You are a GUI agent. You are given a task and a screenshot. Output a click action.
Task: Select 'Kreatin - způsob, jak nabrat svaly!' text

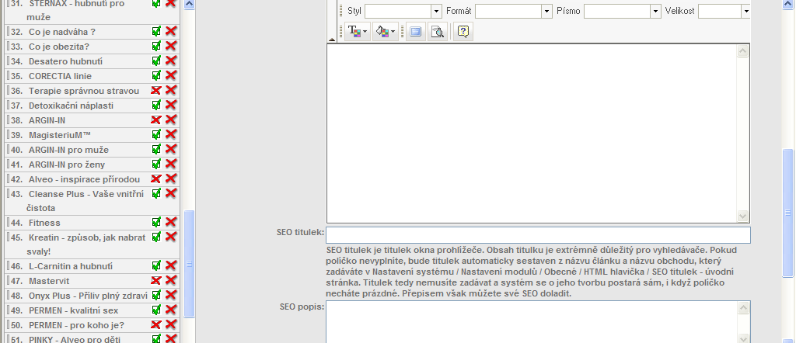click(x=86, y=244)
